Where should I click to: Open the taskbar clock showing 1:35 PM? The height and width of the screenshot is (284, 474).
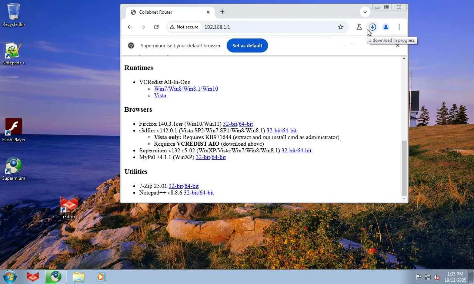pyautogui.click(x=455, y=277)
